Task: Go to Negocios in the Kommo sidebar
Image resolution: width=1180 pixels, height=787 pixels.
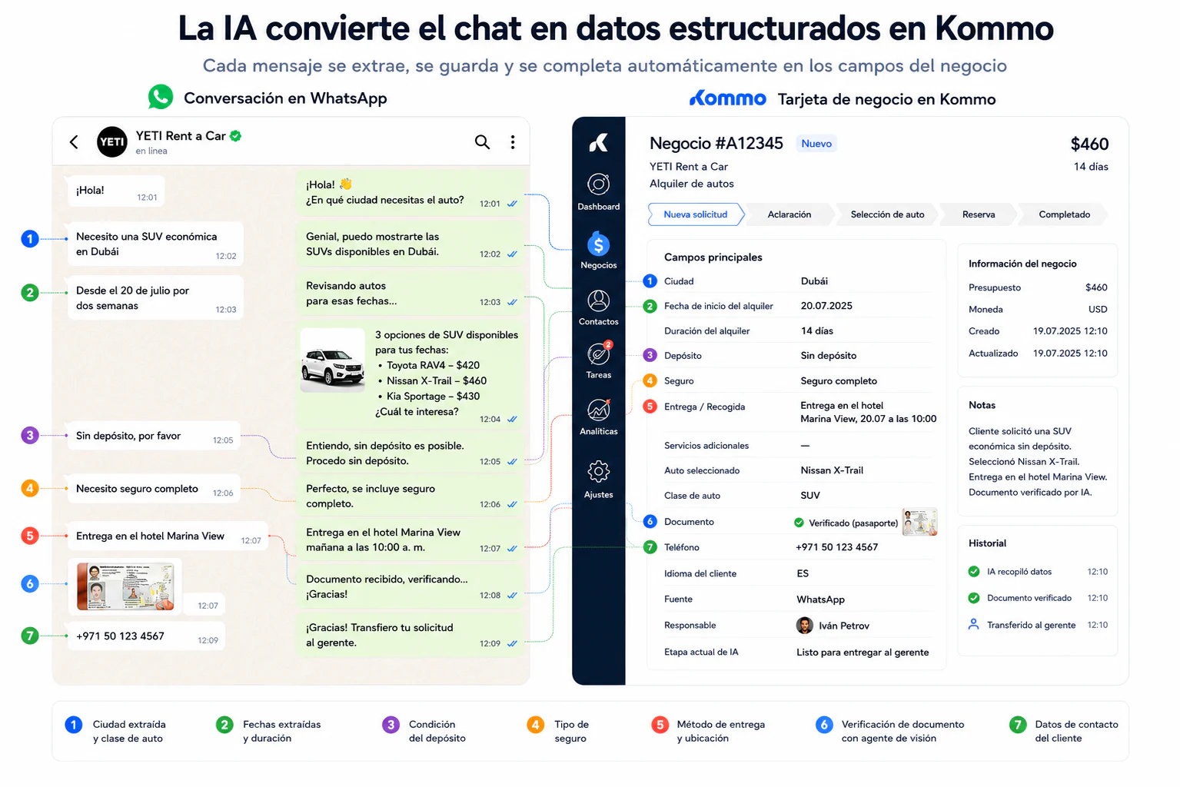Action: [599, 251]
